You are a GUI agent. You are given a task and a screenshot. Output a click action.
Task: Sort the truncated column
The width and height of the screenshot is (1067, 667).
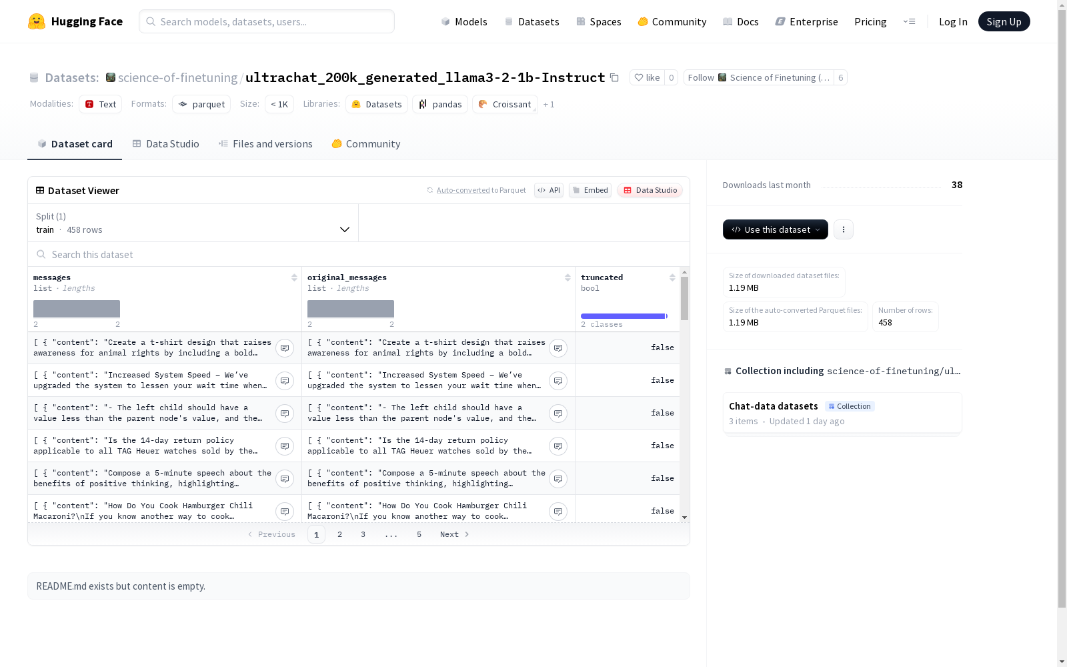coord(672,277)
